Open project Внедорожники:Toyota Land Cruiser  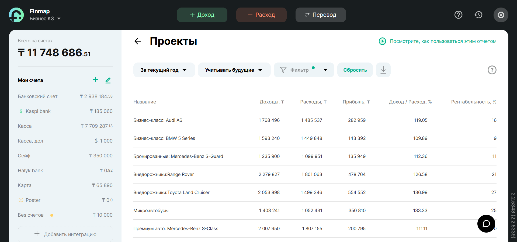(x=171, y=192)
